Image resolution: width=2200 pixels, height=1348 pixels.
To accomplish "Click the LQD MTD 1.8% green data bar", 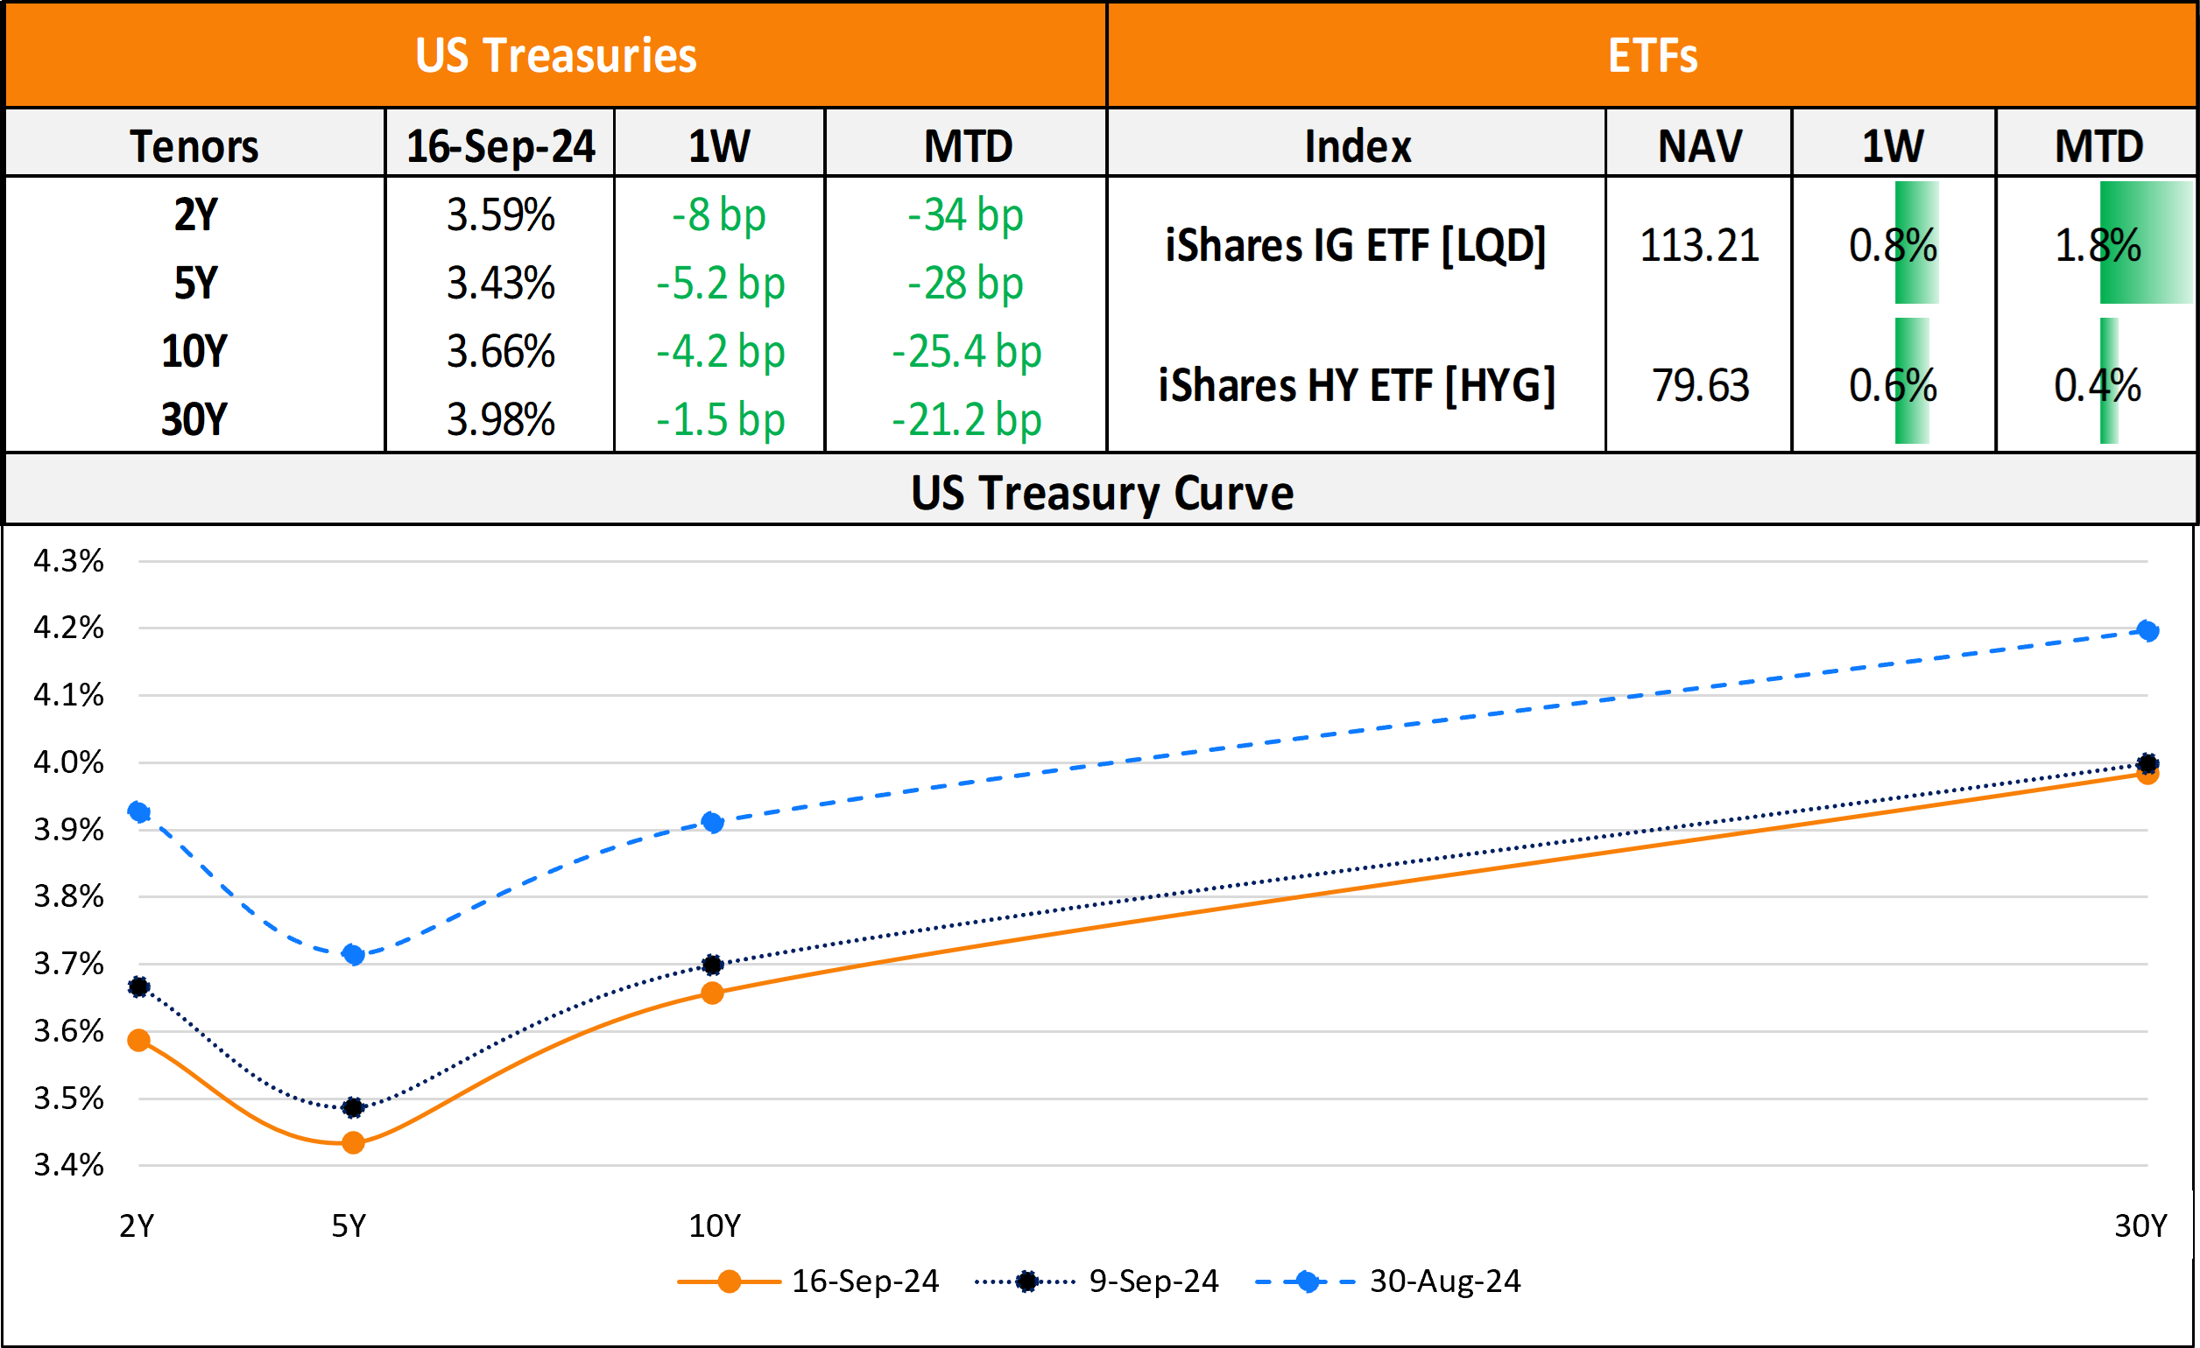I will 2145,242.
